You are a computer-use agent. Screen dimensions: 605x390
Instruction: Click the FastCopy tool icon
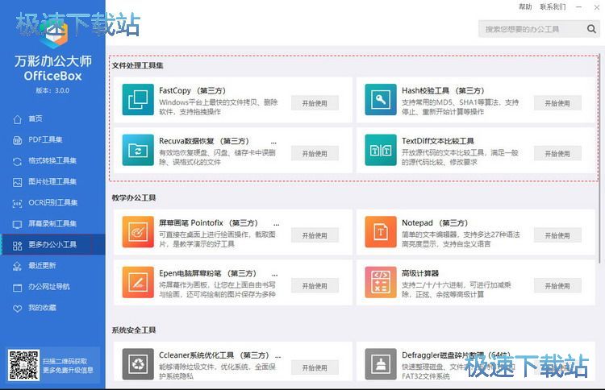click(x=138, y=100)
